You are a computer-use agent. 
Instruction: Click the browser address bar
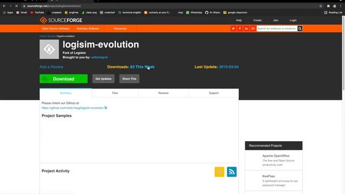coord(169,6)
